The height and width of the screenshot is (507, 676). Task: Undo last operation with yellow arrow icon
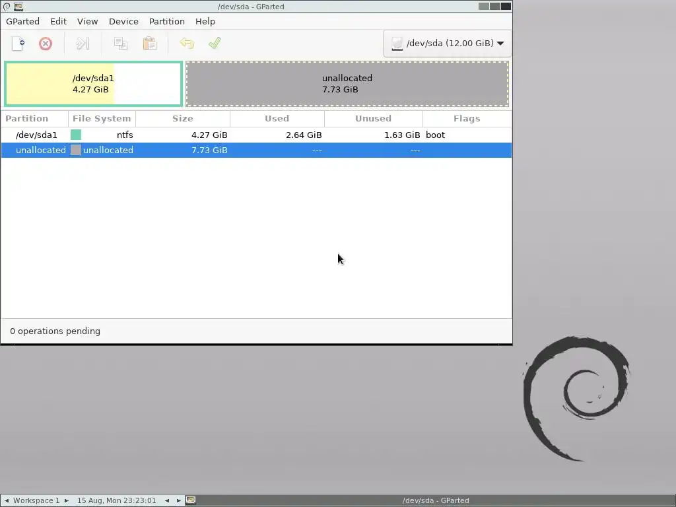pos(187,44)
